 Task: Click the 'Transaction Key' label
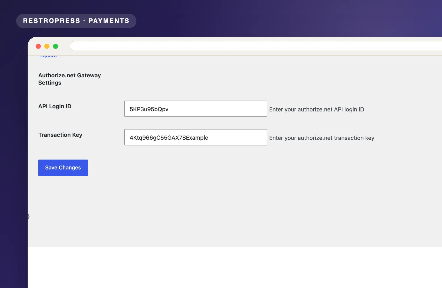(60, 135)
